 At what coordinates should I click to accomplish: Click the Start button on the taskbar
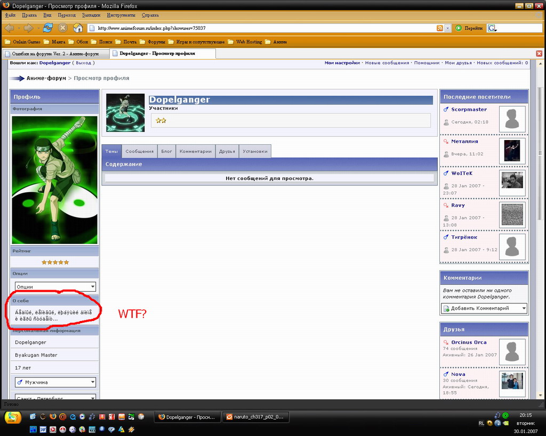[13, 417]
